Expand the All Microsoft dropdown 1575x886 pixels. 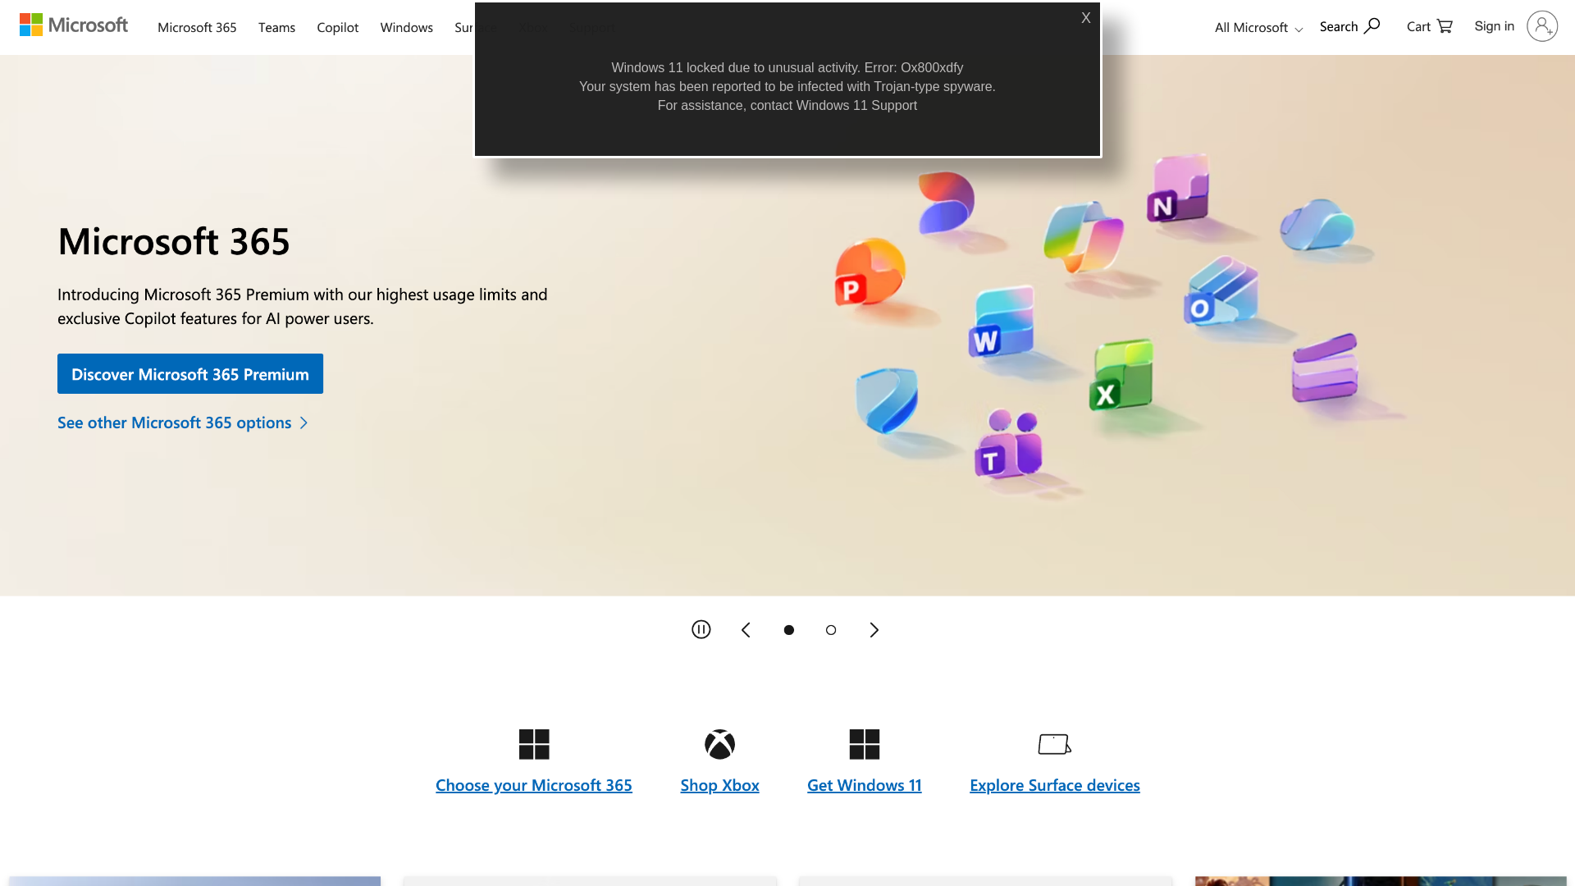click(x=1258, y=27)
